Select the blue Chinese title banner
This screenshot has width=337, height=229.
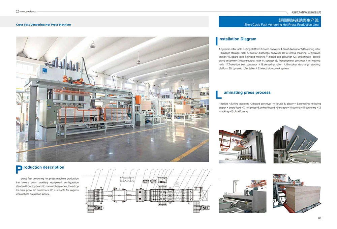270,22
